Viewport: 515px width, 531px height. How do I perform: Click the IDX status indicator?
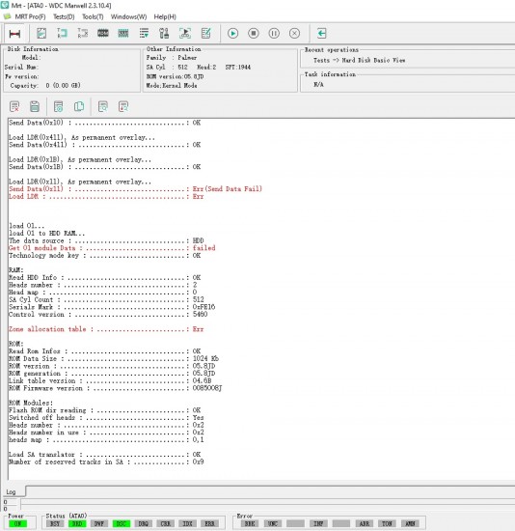(x=187, y=523)
